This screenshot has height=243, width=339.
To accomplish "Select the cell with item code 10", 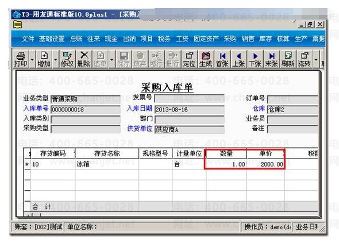I will click(x=53, y=164).
